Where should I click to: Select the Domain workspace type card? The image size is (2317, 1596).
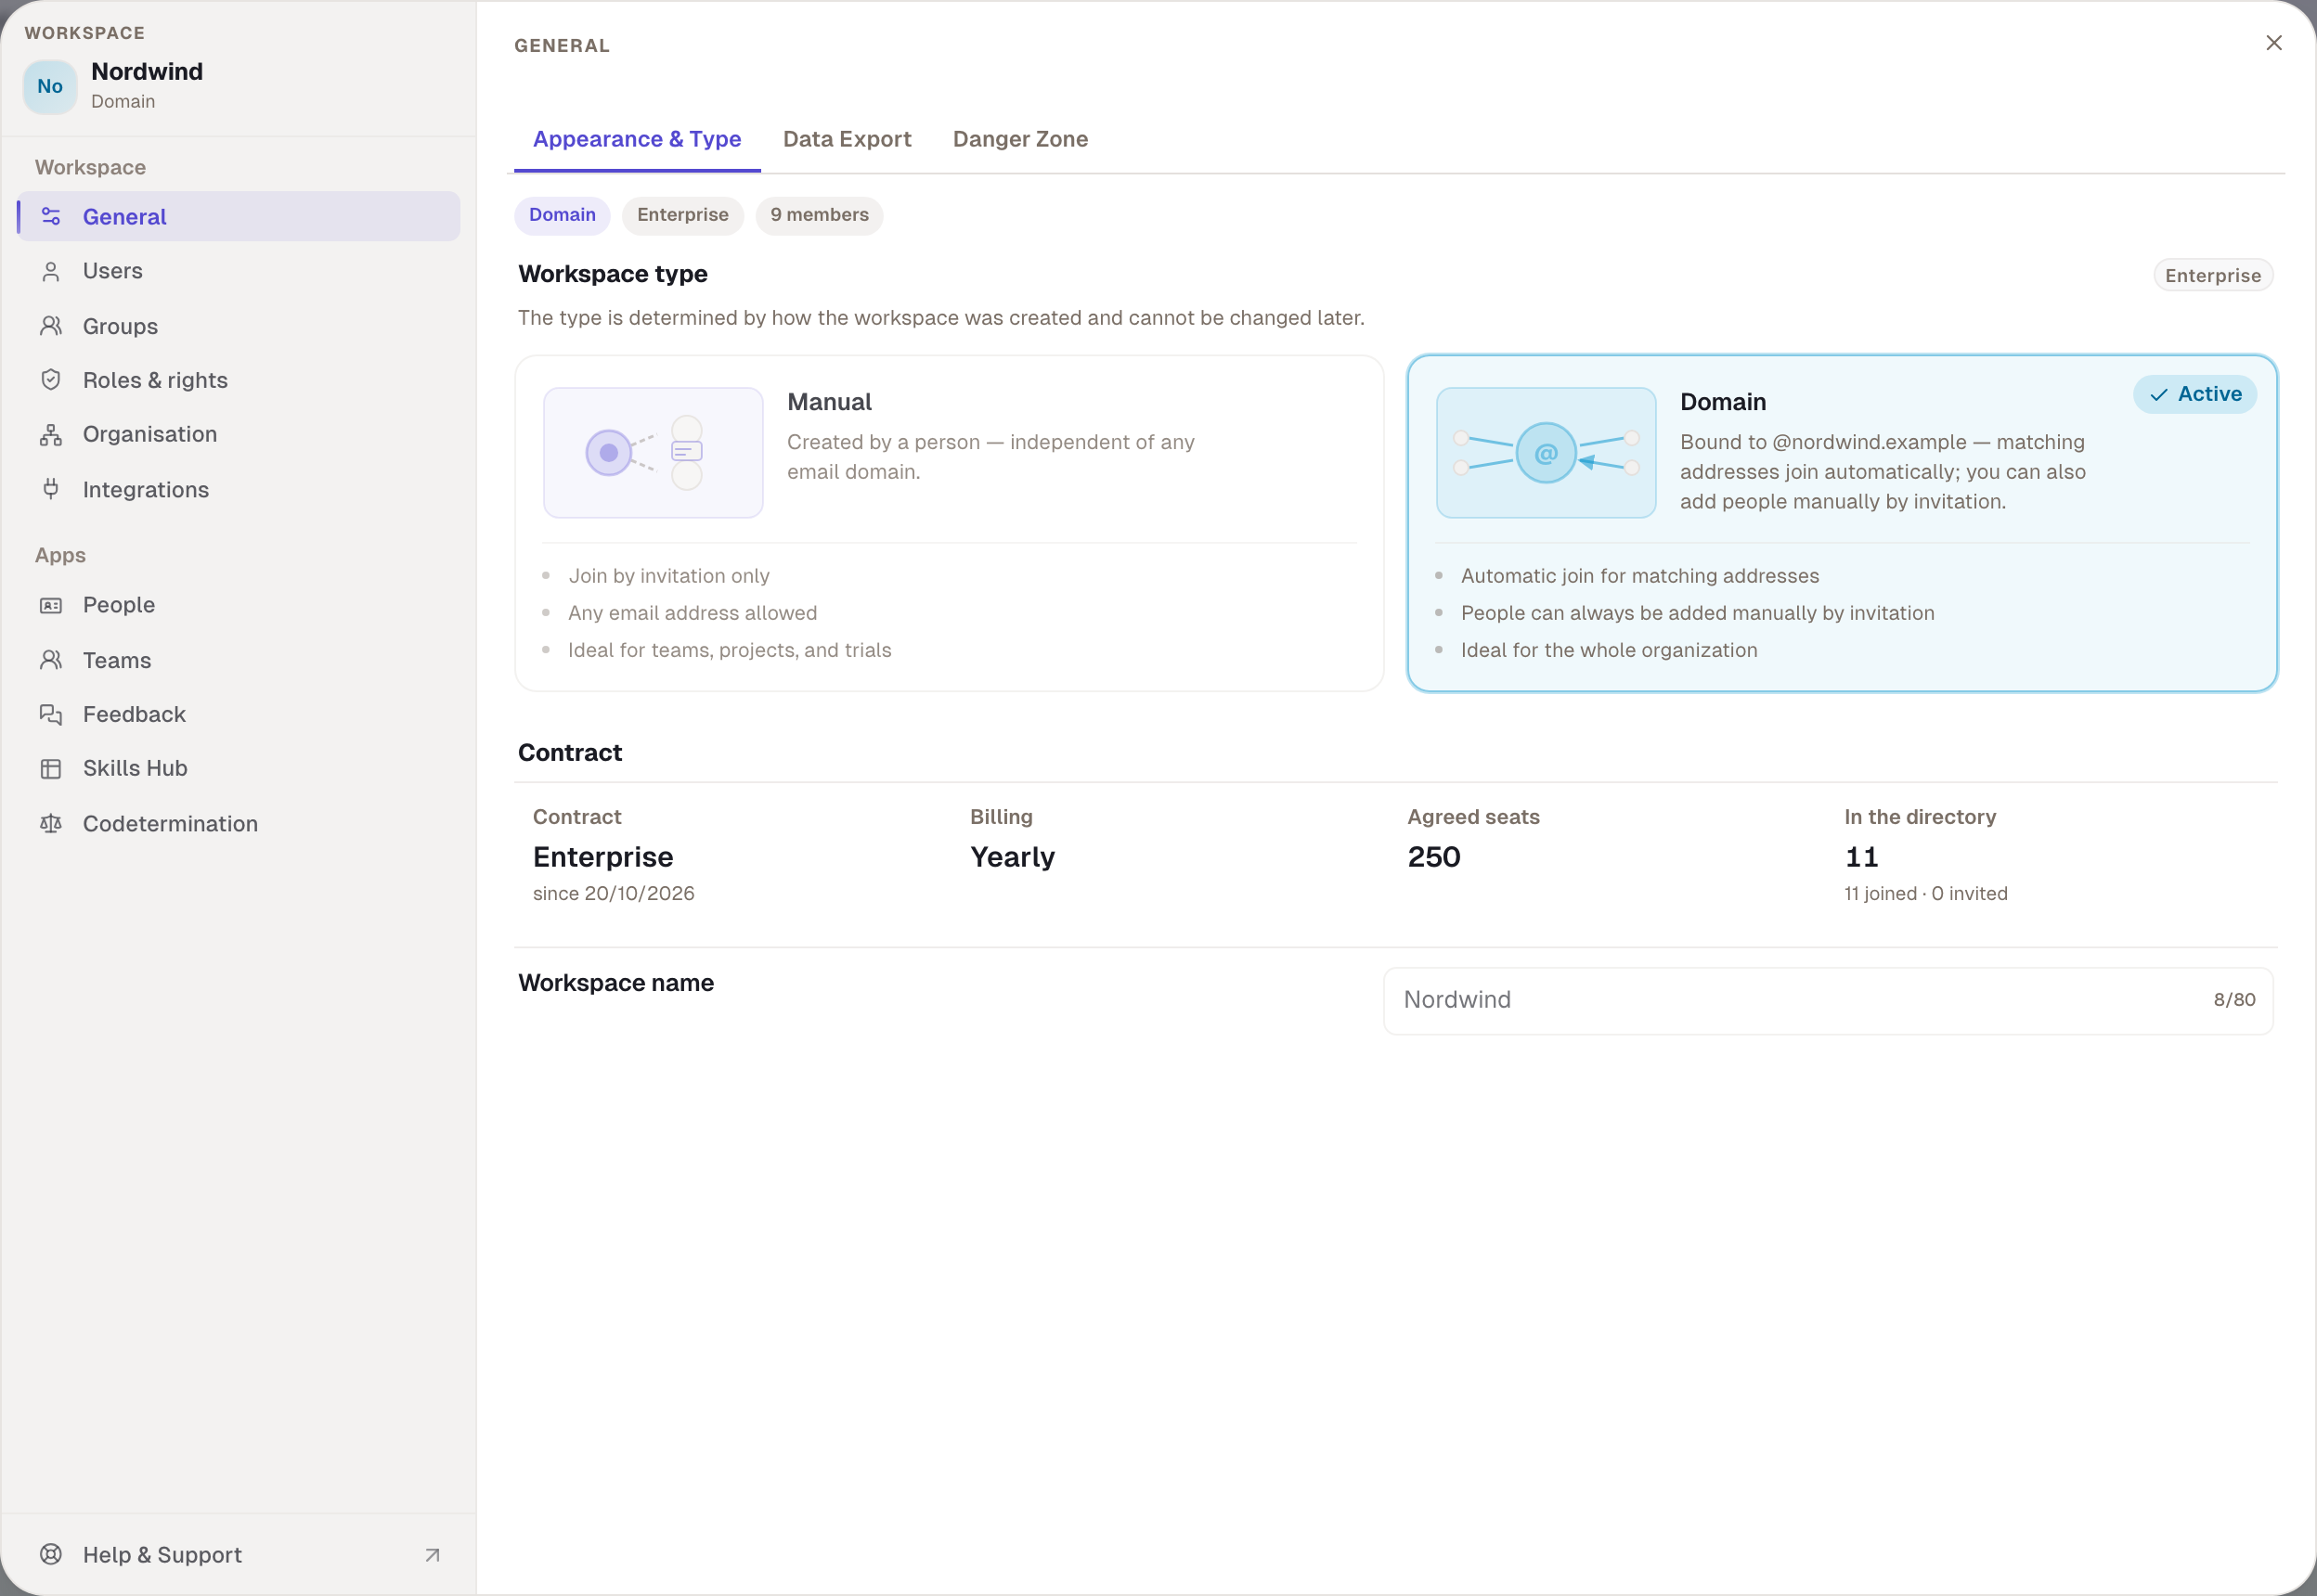1842,523
